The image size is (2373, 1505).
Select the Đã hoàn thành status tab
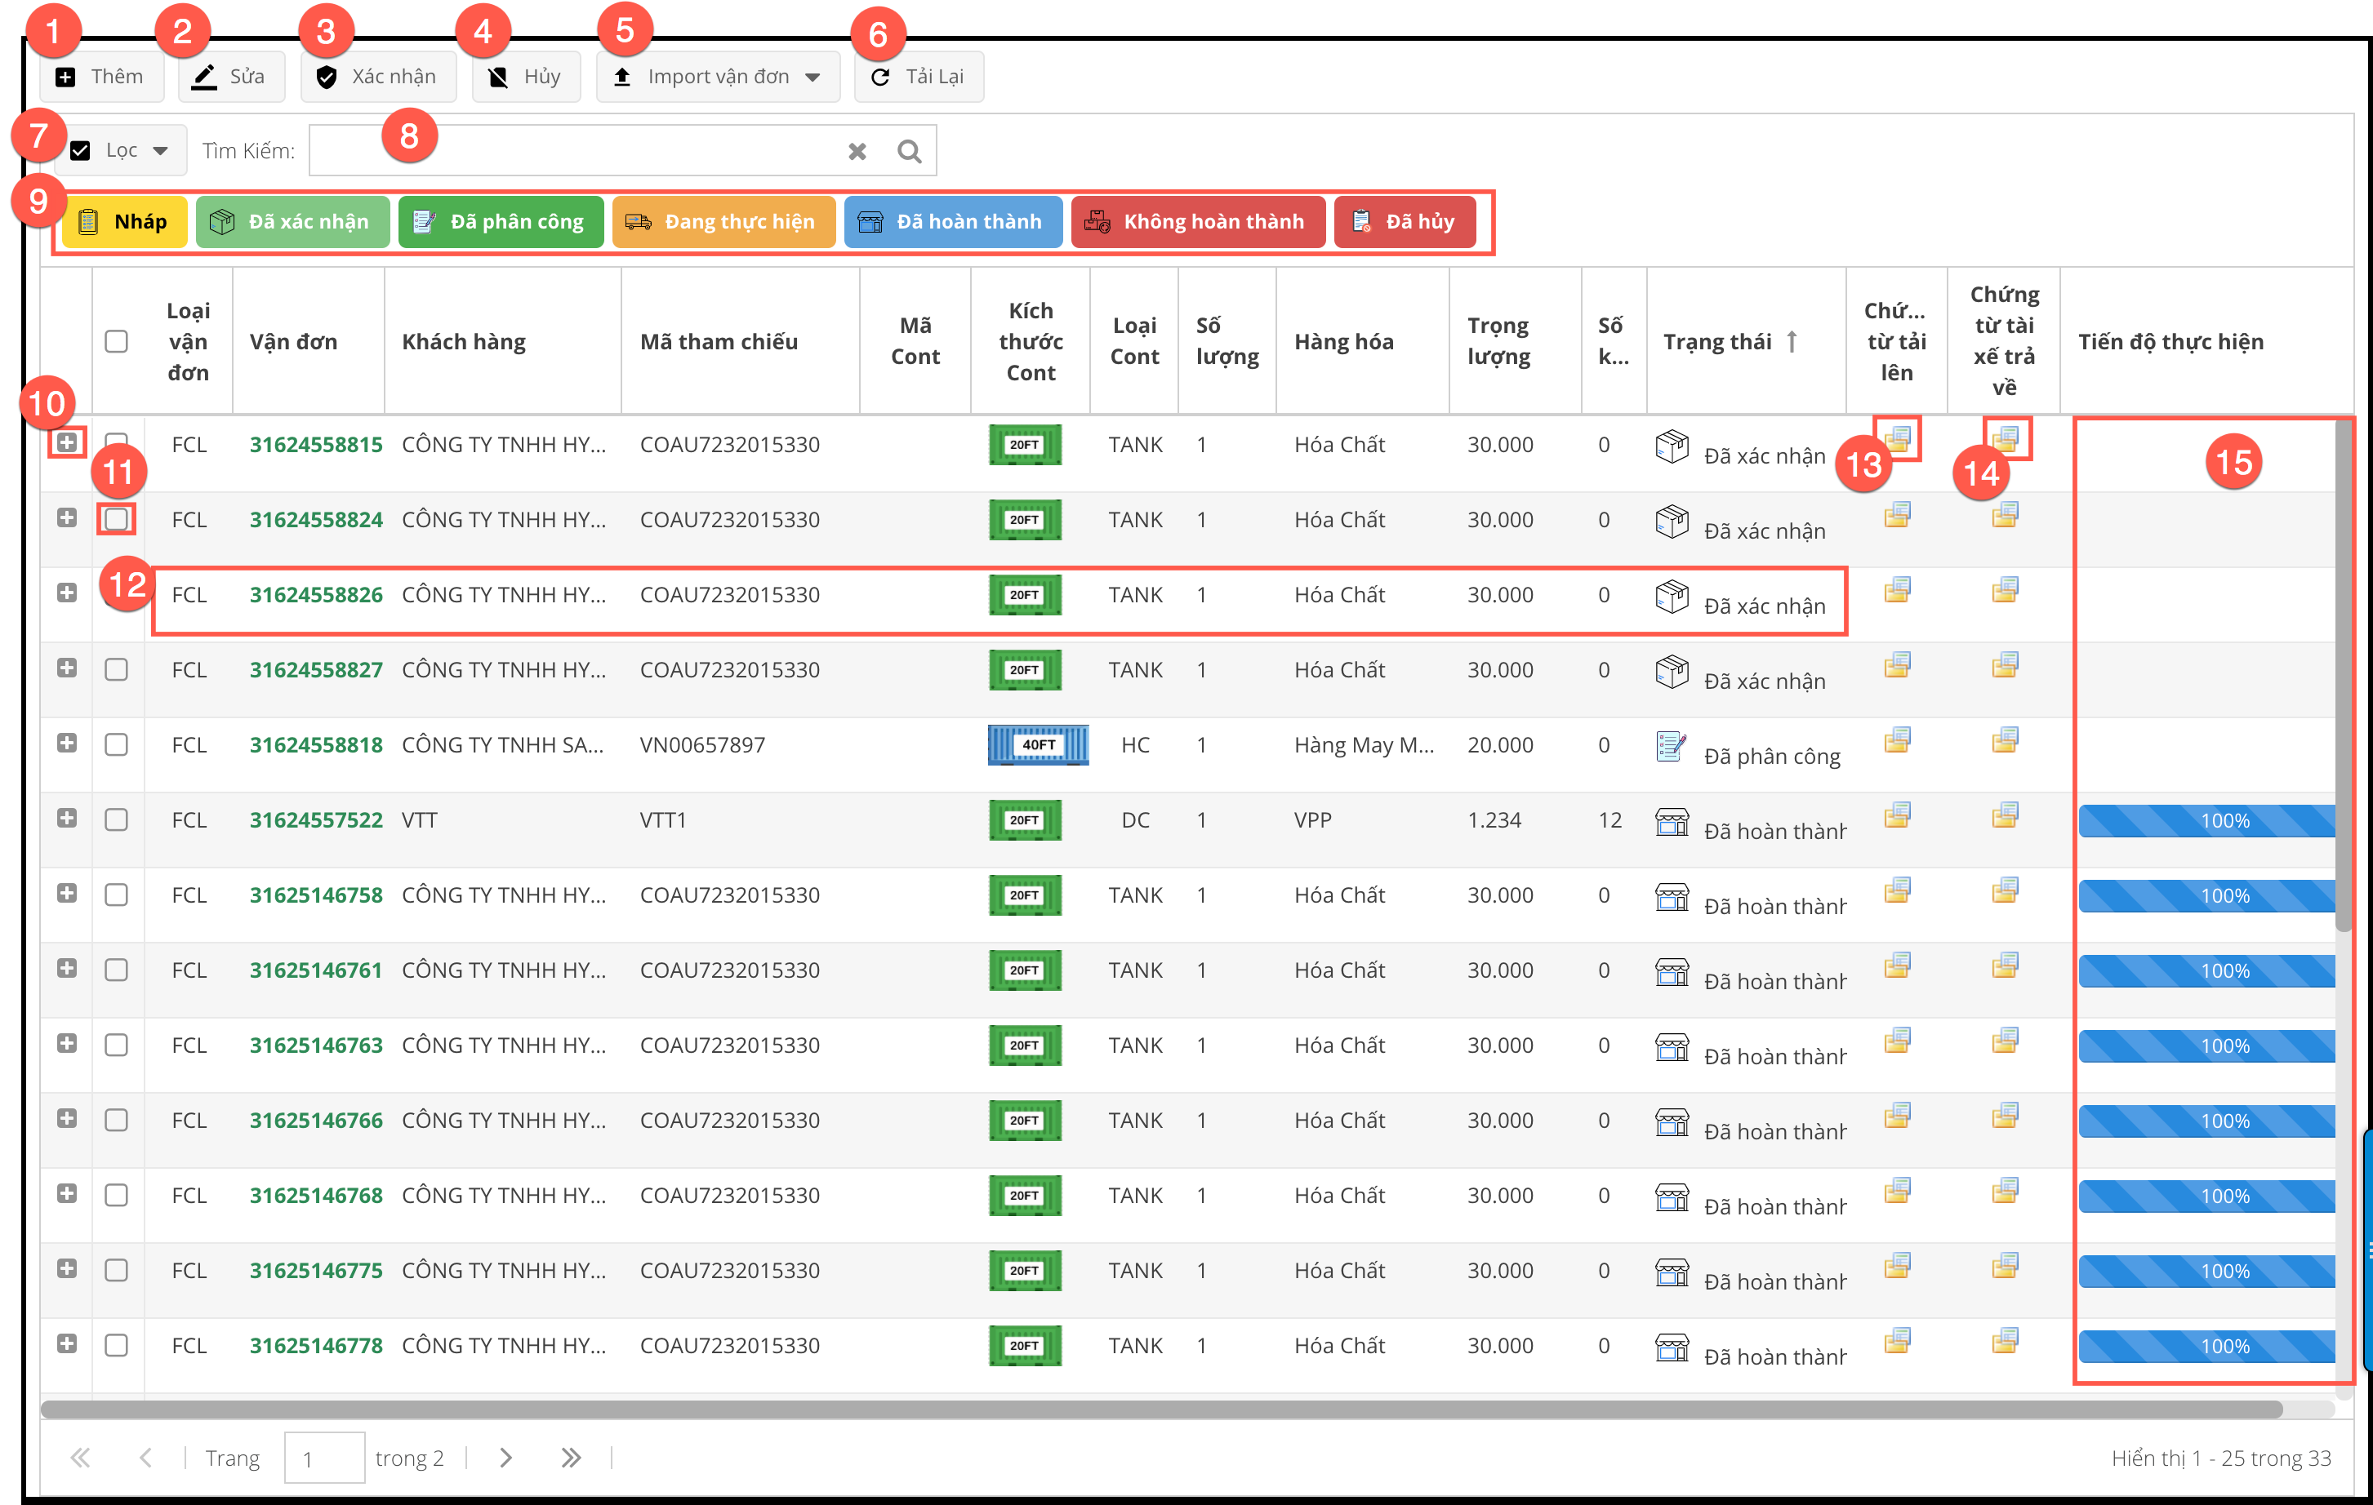point(953,222)
